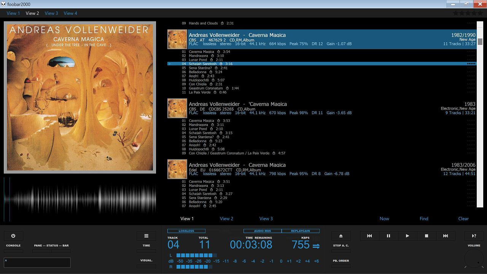Skip to the next track
This screenshot has height=274, width=487.
[x=446, y=236]
